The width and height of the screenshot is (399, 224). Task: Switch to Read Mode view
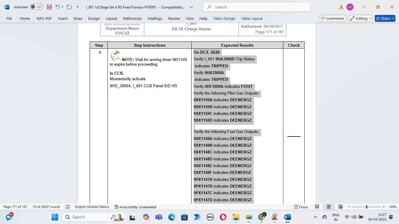tap(317, 207)
